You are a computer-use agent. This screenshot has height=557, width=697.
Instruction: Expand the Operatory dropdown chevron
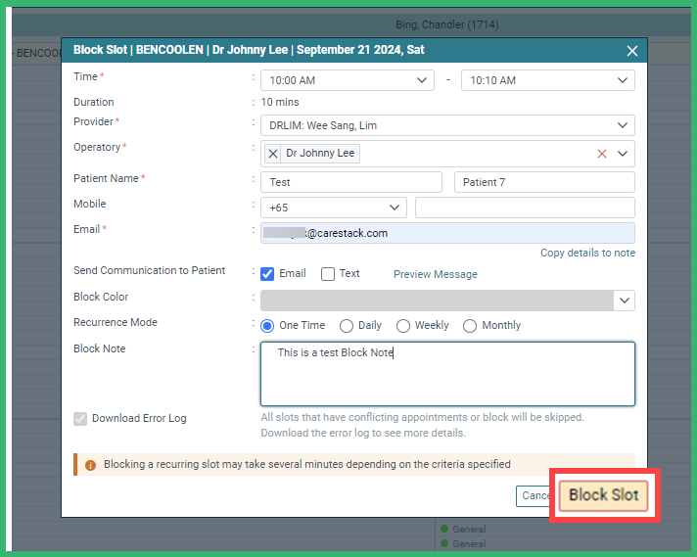(x=623, y=154)
